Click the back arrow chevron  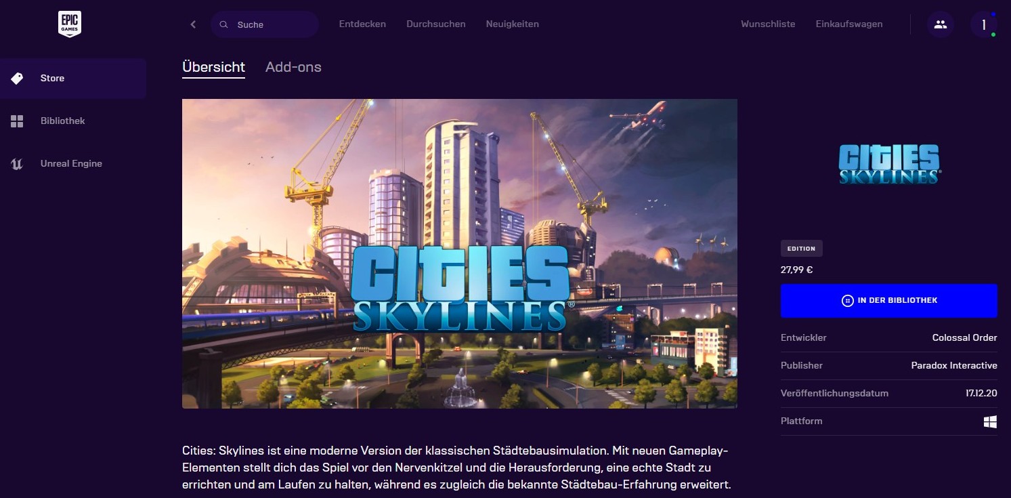(x=193, y=24)
